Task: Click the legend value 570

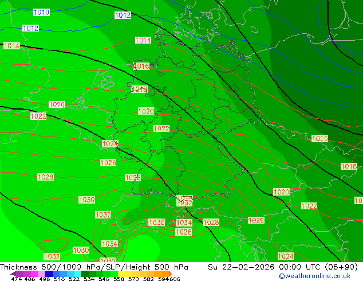Action: point(133,279)
